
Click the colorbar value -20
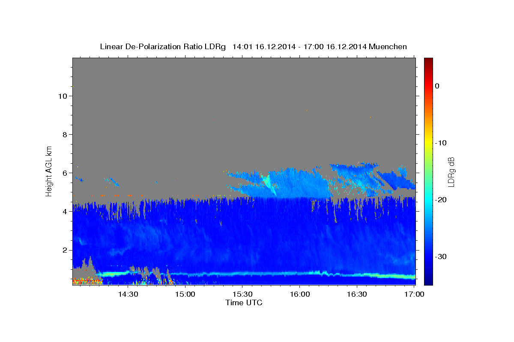441,200
